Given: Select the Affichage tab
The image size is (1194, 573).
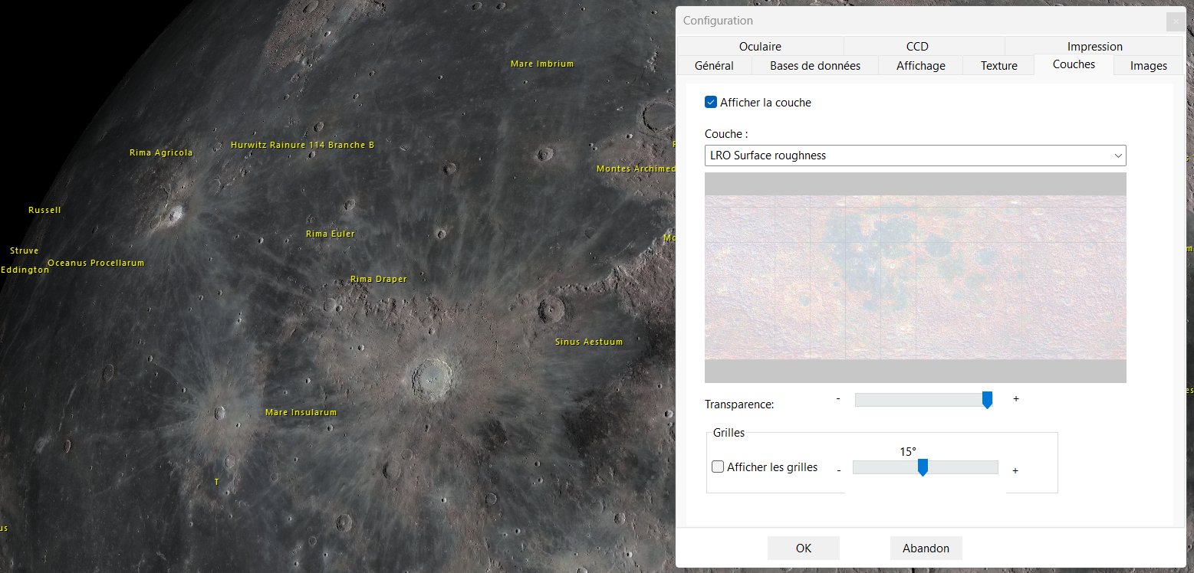Looking at the screenshot, I should 920,66.
